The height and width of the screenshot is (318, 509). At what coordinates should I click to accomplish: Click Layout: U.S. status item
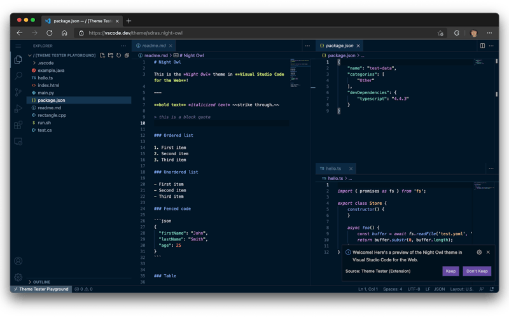462,289
